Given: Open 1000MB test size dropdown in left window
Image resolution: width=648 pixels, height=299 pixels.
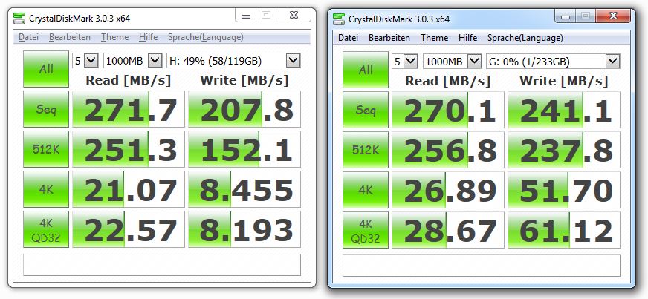Looking at the screenshot, I should [x=132, y=61].
